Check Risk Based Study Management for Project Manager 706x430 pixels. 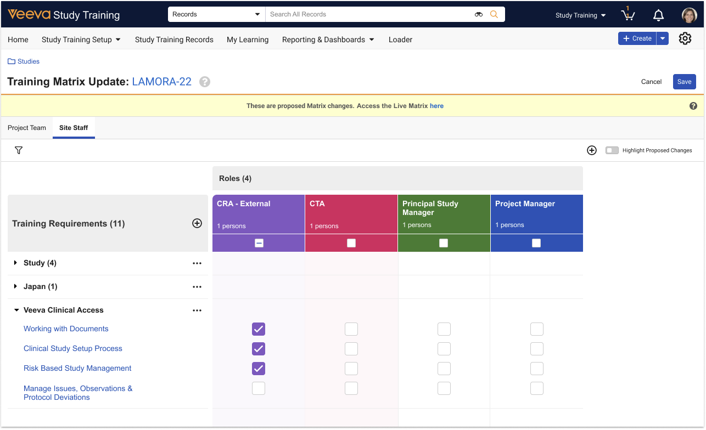click(536, 369)
